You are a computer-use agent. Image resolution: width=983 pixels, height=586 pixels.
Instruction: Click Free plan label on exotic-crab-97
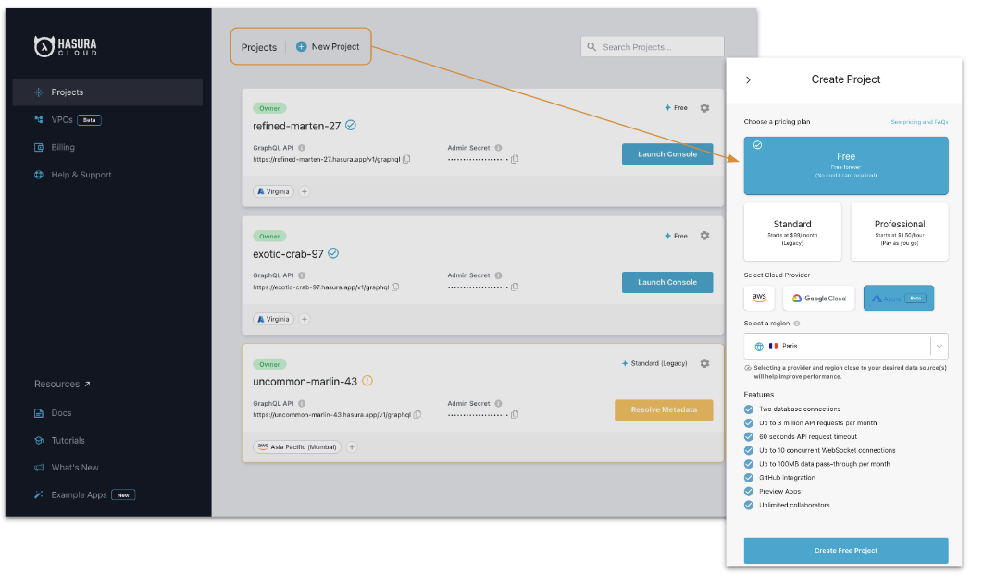(x=677, y=236)
